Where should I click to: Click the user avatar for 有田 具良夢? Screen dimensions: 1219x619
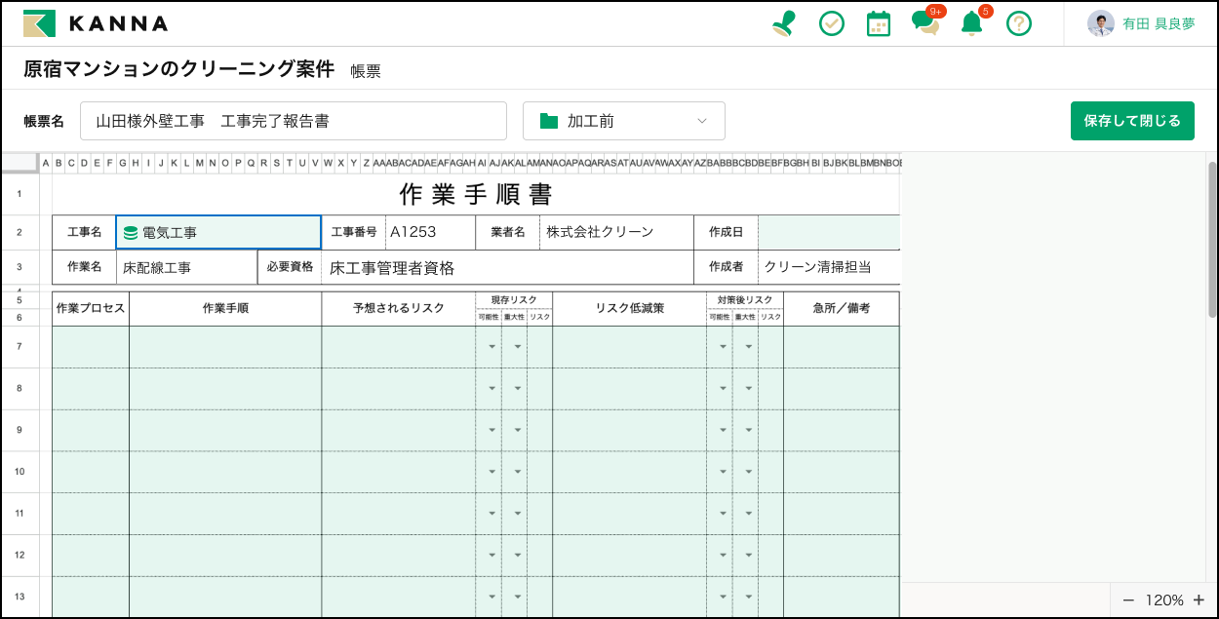coord(1101,23)
